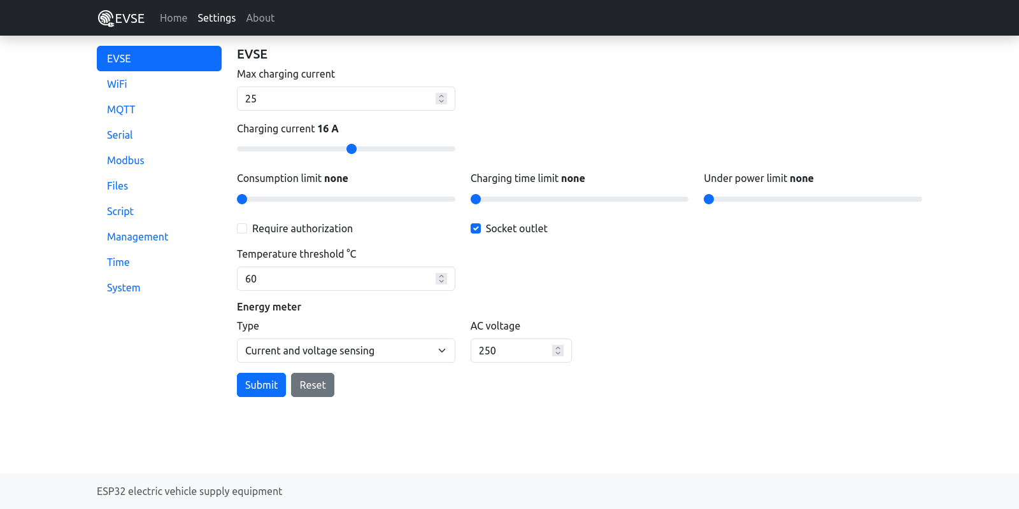The height and width of the screenshot is (509, 1019).
Task: Uncheck the Socket outlet checkbox
Action: tap(476, 228)
